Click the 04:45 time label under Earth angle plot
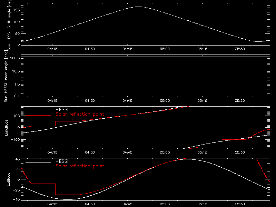Viewport: 276px width, 207px height. click(x=127, y=49)
